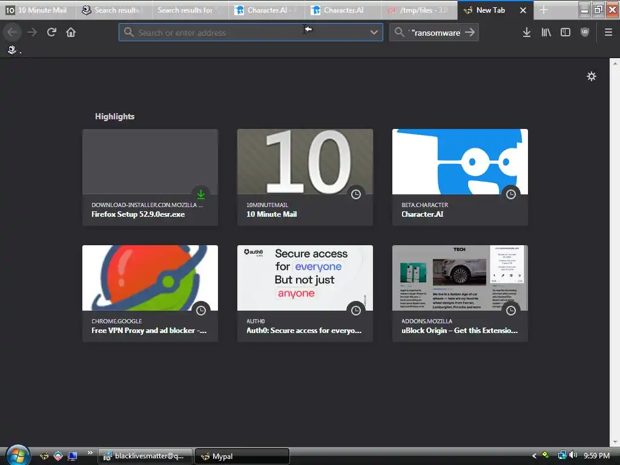Open the search engine magnifier icon
620x465 pixels.
coord(400,32)
